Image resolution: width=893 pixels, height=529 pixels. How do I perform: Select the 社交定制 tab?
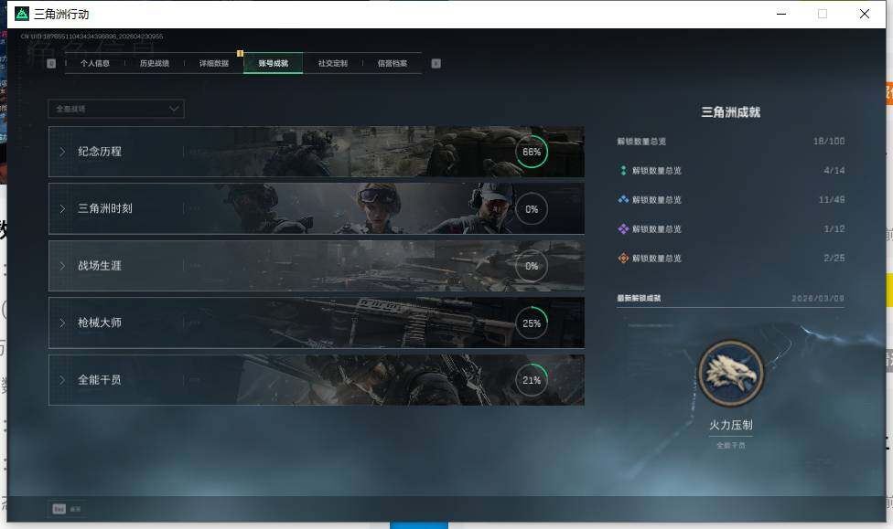(x=332, y=64)
